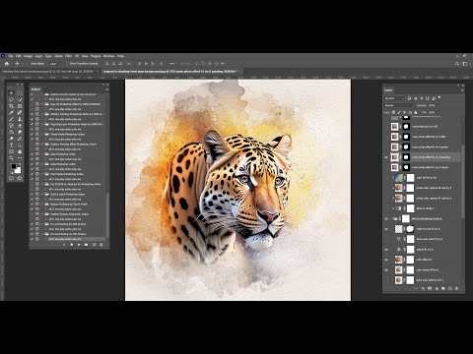Toggle visibility of the bottom visible layer eye
This screenshot has width=473, height=354.
click(x=386, y=270)
